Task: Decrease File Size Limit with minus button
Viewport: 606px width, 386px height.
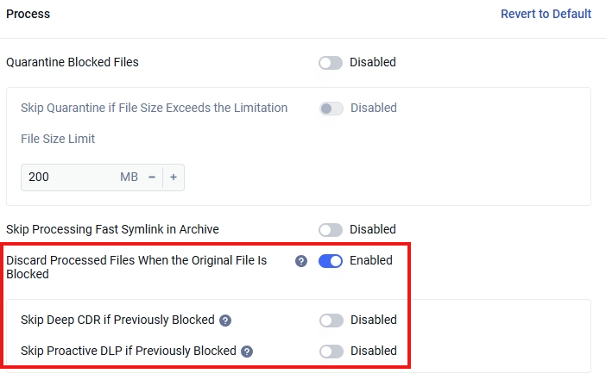Action: (152, 177)
